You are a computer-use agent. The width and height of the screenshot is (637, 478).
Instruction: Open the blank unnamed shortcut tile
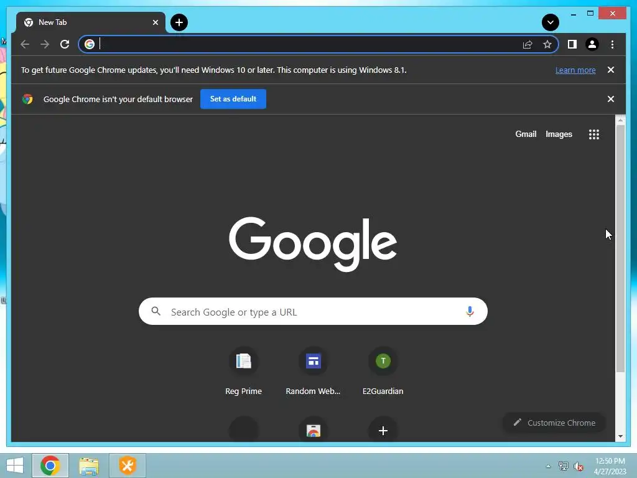(243, 431)
